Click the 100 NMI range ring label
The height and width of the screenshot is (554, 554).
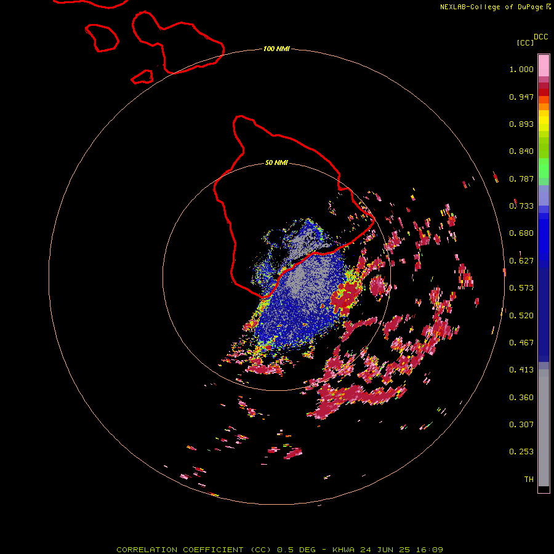click(x=276, y=49)
